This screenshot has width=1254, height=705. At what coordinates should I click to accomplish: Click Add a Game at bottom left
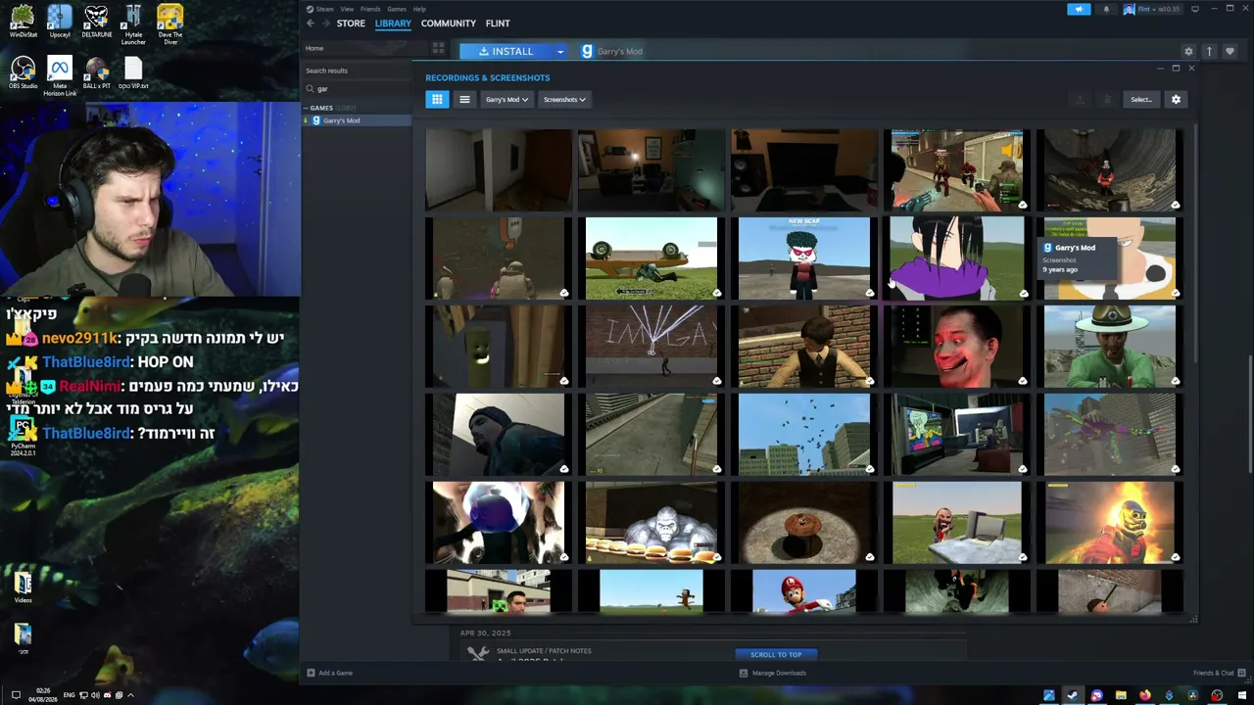point(329,673)
